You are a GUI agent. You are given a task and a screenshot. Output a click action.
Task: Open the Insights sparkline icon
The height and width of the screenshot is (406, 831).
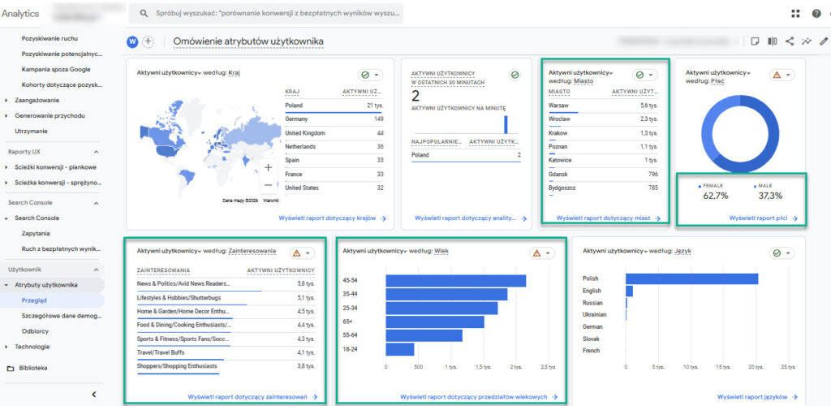coord(807,41)
